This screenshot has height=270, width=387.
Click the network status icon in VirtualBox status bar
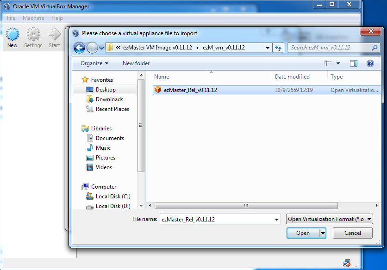pyautogui.click(x=347, y=264)
